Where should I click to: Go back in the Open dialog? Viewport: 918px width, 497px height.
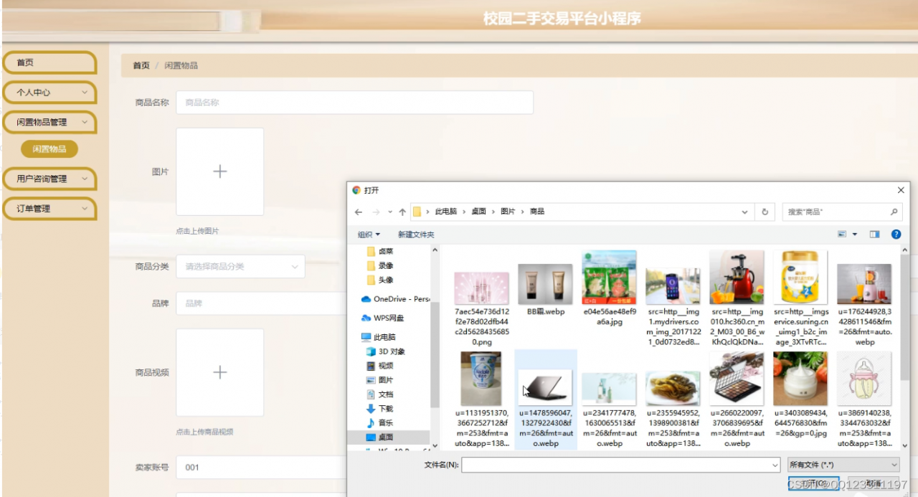tap(358, 212)
